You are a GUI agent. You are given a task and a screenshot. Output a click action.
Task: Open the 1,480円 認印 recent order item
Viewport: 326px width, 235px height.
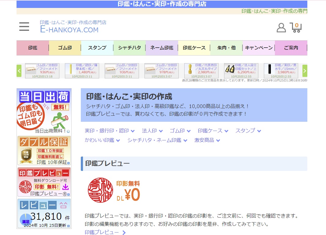point(82,71)
